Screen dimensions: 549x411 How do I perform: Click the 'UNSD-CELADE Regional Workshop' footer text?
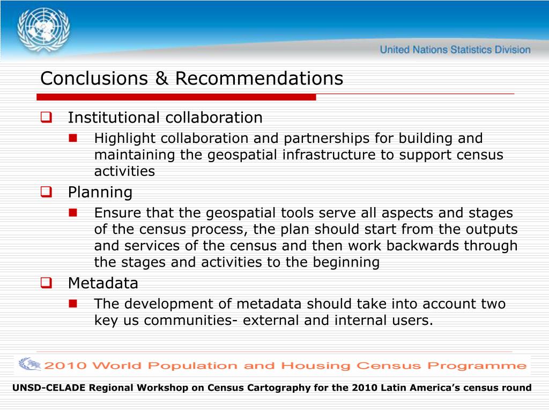click(272, 388)
